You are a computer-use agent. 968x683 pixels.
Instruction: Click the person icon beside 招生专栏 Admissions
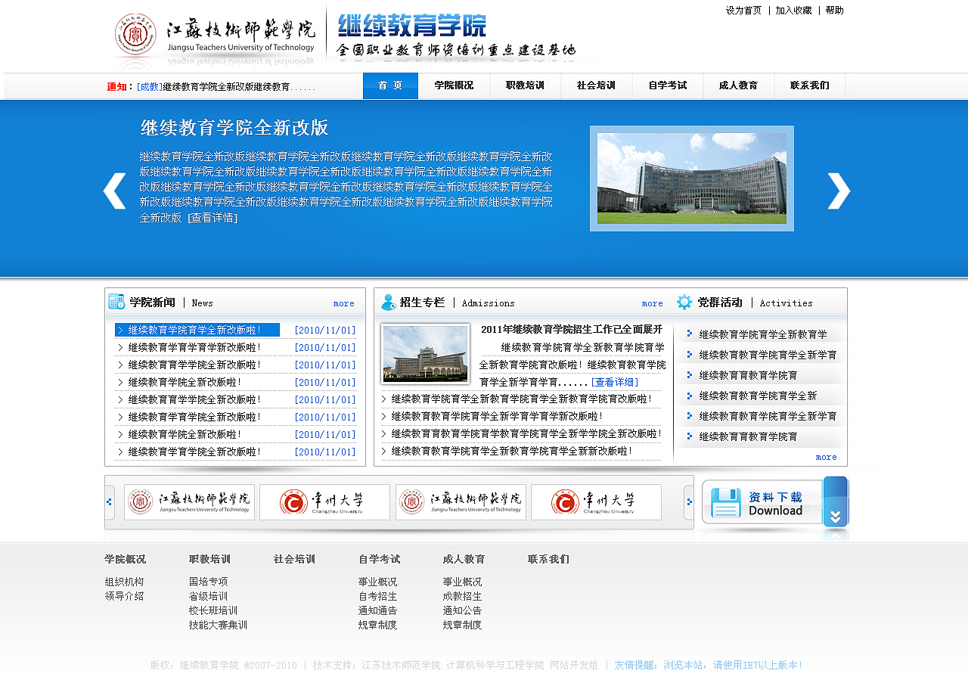point(387,301)
